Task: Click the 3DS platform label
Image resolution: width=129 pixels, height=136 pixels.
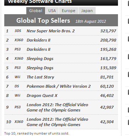Action: pyautogui.click(x=18, y=31)
